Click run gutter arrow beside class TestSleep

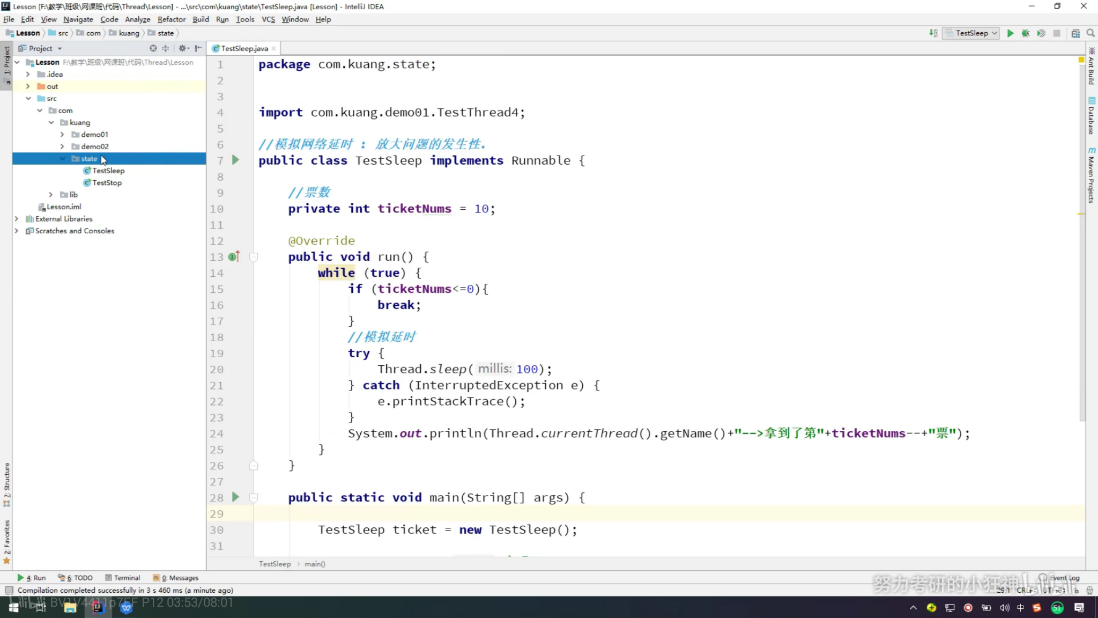[235, 160]
